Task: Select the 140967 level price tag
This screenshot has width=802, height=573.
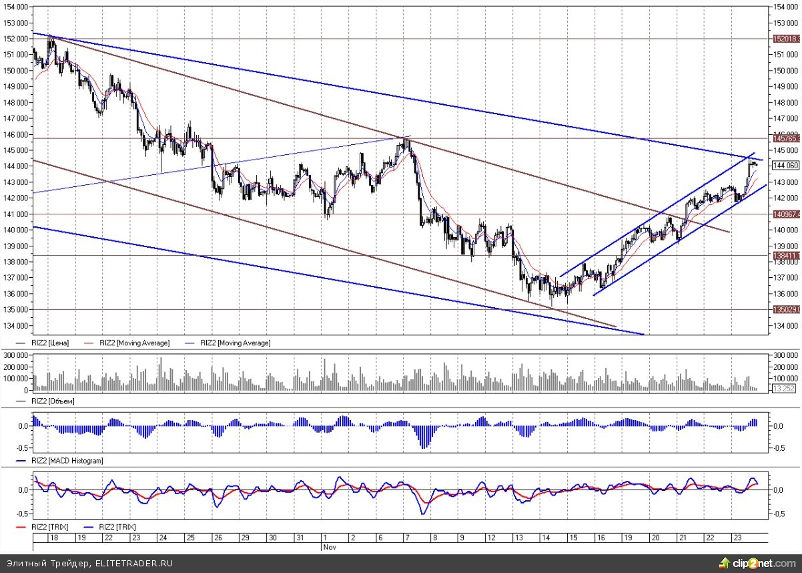Action: (x=785, y=214)
